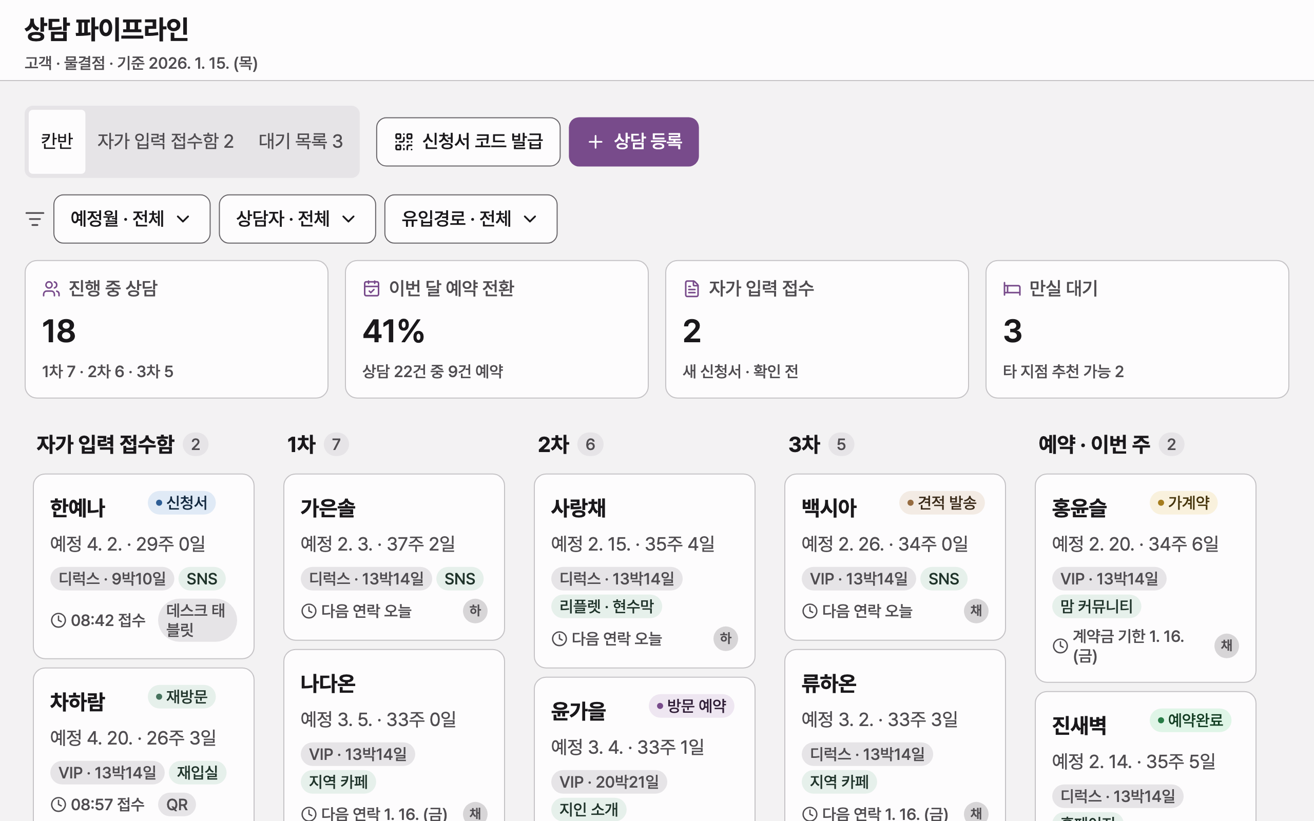Click the 견적 발송 badge on 백시아

941,503
